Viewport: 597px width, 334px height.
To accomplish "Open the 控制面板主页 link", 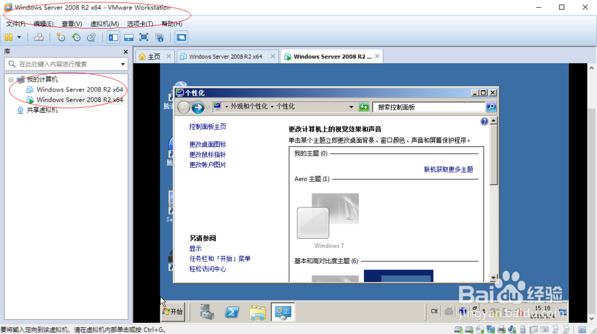I will pyautogui.click(x=208, y=127).
